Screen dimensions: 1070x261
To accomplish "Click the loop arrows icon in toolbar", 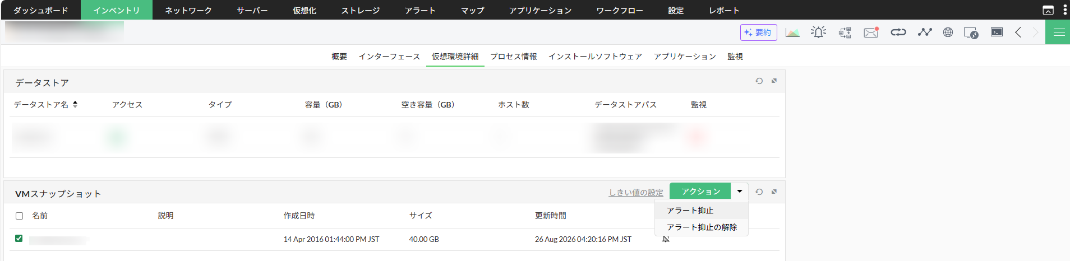I will click(x=898, y=32).
